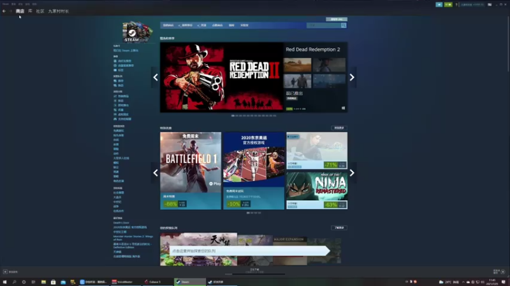Open File Explorer from the taskbar
Viewport: 510px width, 286px height.
pos(43,282)
